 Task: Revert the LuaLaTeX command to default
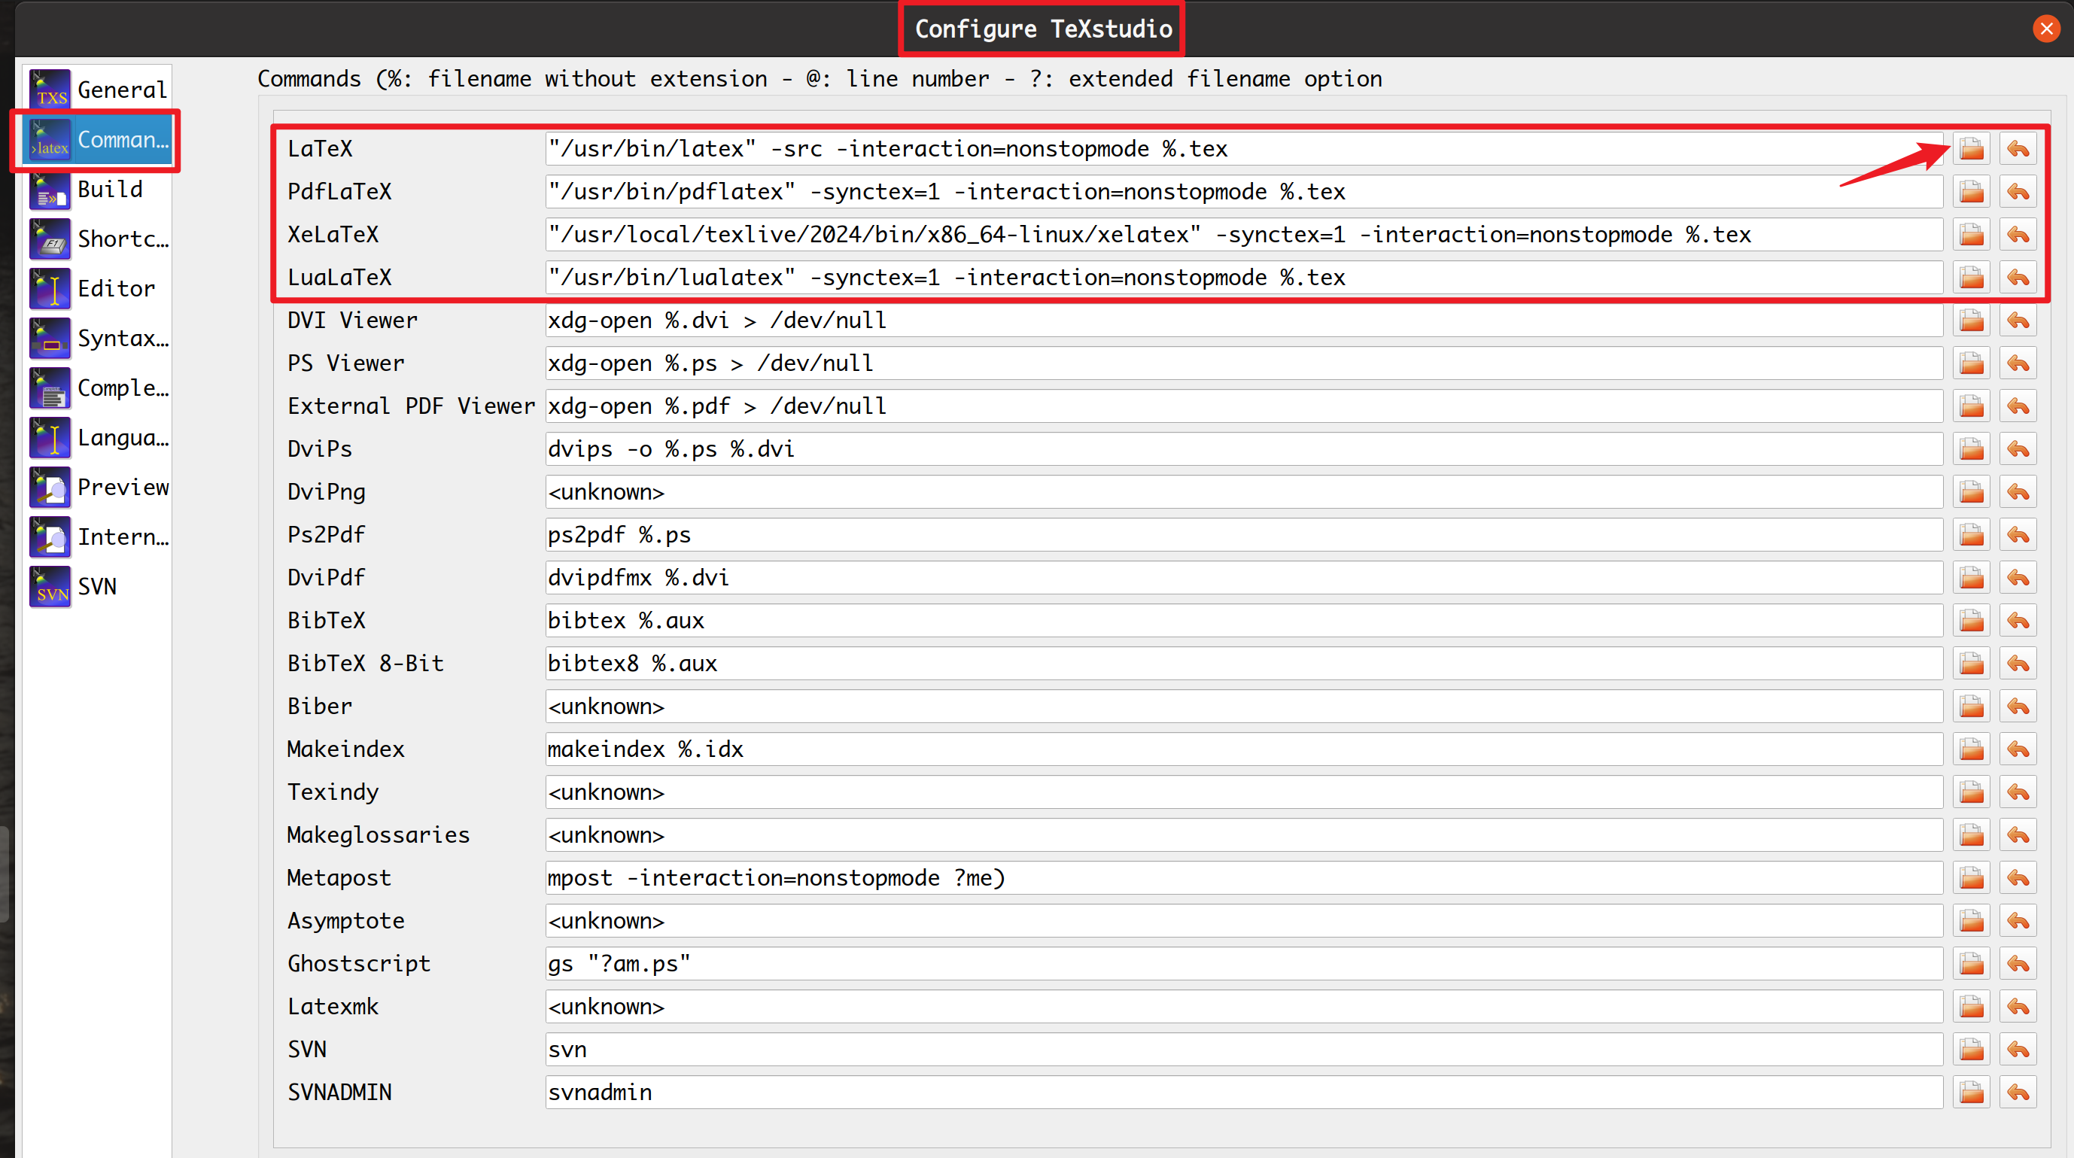coord(2018,277)
